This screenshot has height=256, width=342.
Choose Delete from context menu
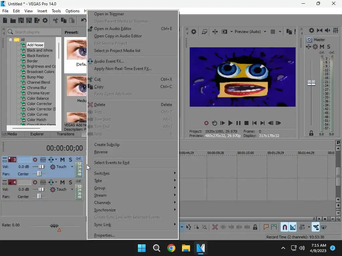[133, 105]
